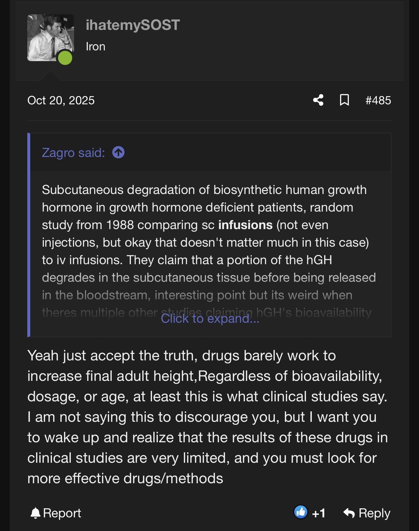Click the Oct 20, 2025 post date
Viewport: 419px width, 531px height.
click(x=61, y=100)
